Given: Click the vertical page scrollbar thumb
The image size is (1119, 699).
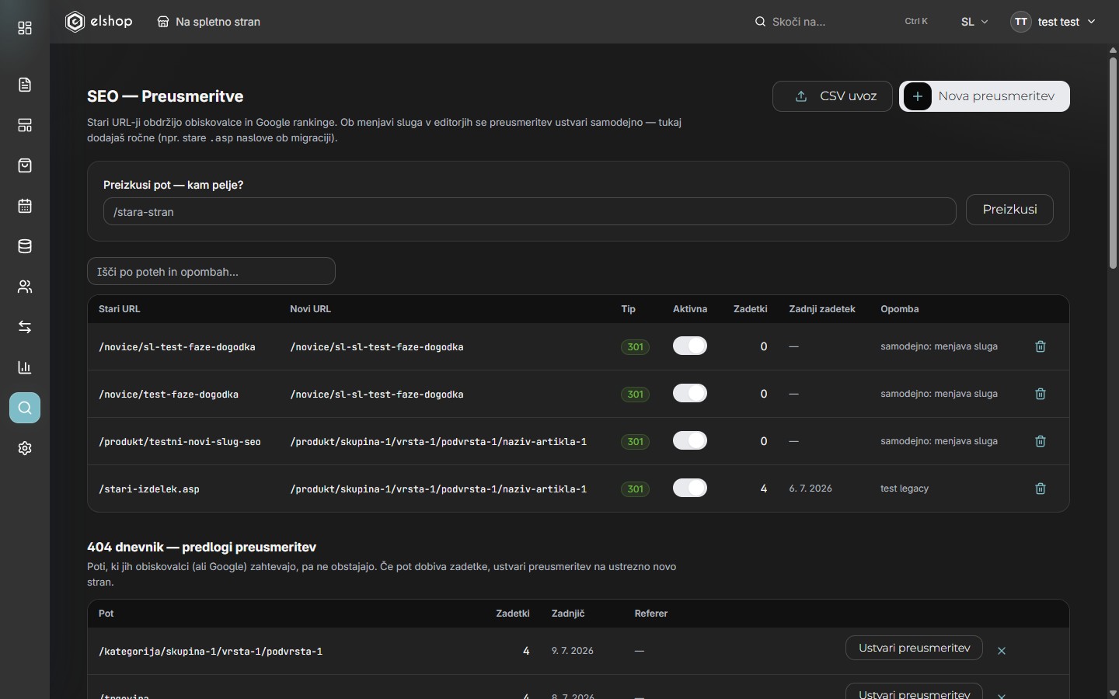Looking at the screenshot, I should (1113, 162).
